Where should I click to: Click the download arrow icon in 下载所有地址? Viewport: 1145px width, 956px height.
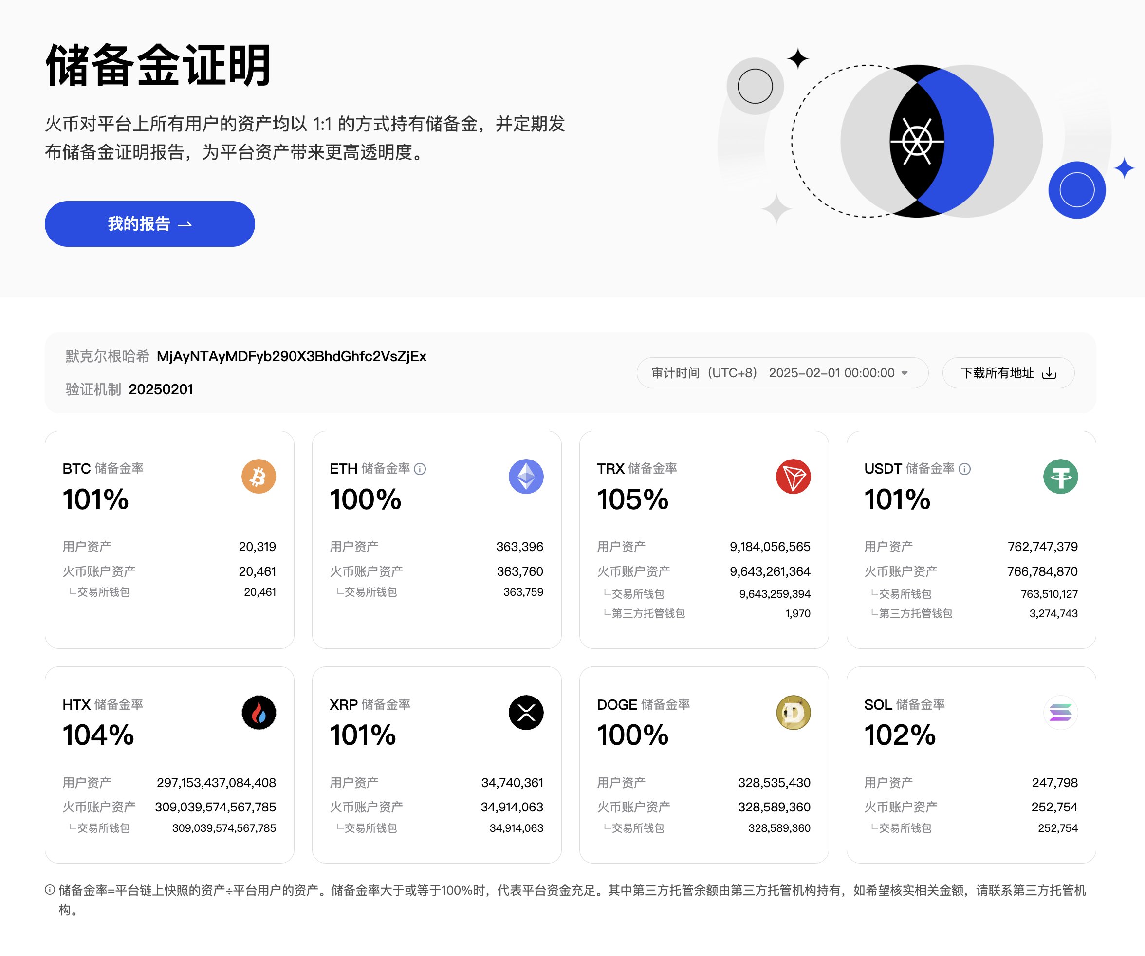[x=1049, y=373]
